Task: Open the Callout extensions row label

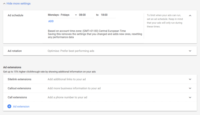Action: (19, 88)
